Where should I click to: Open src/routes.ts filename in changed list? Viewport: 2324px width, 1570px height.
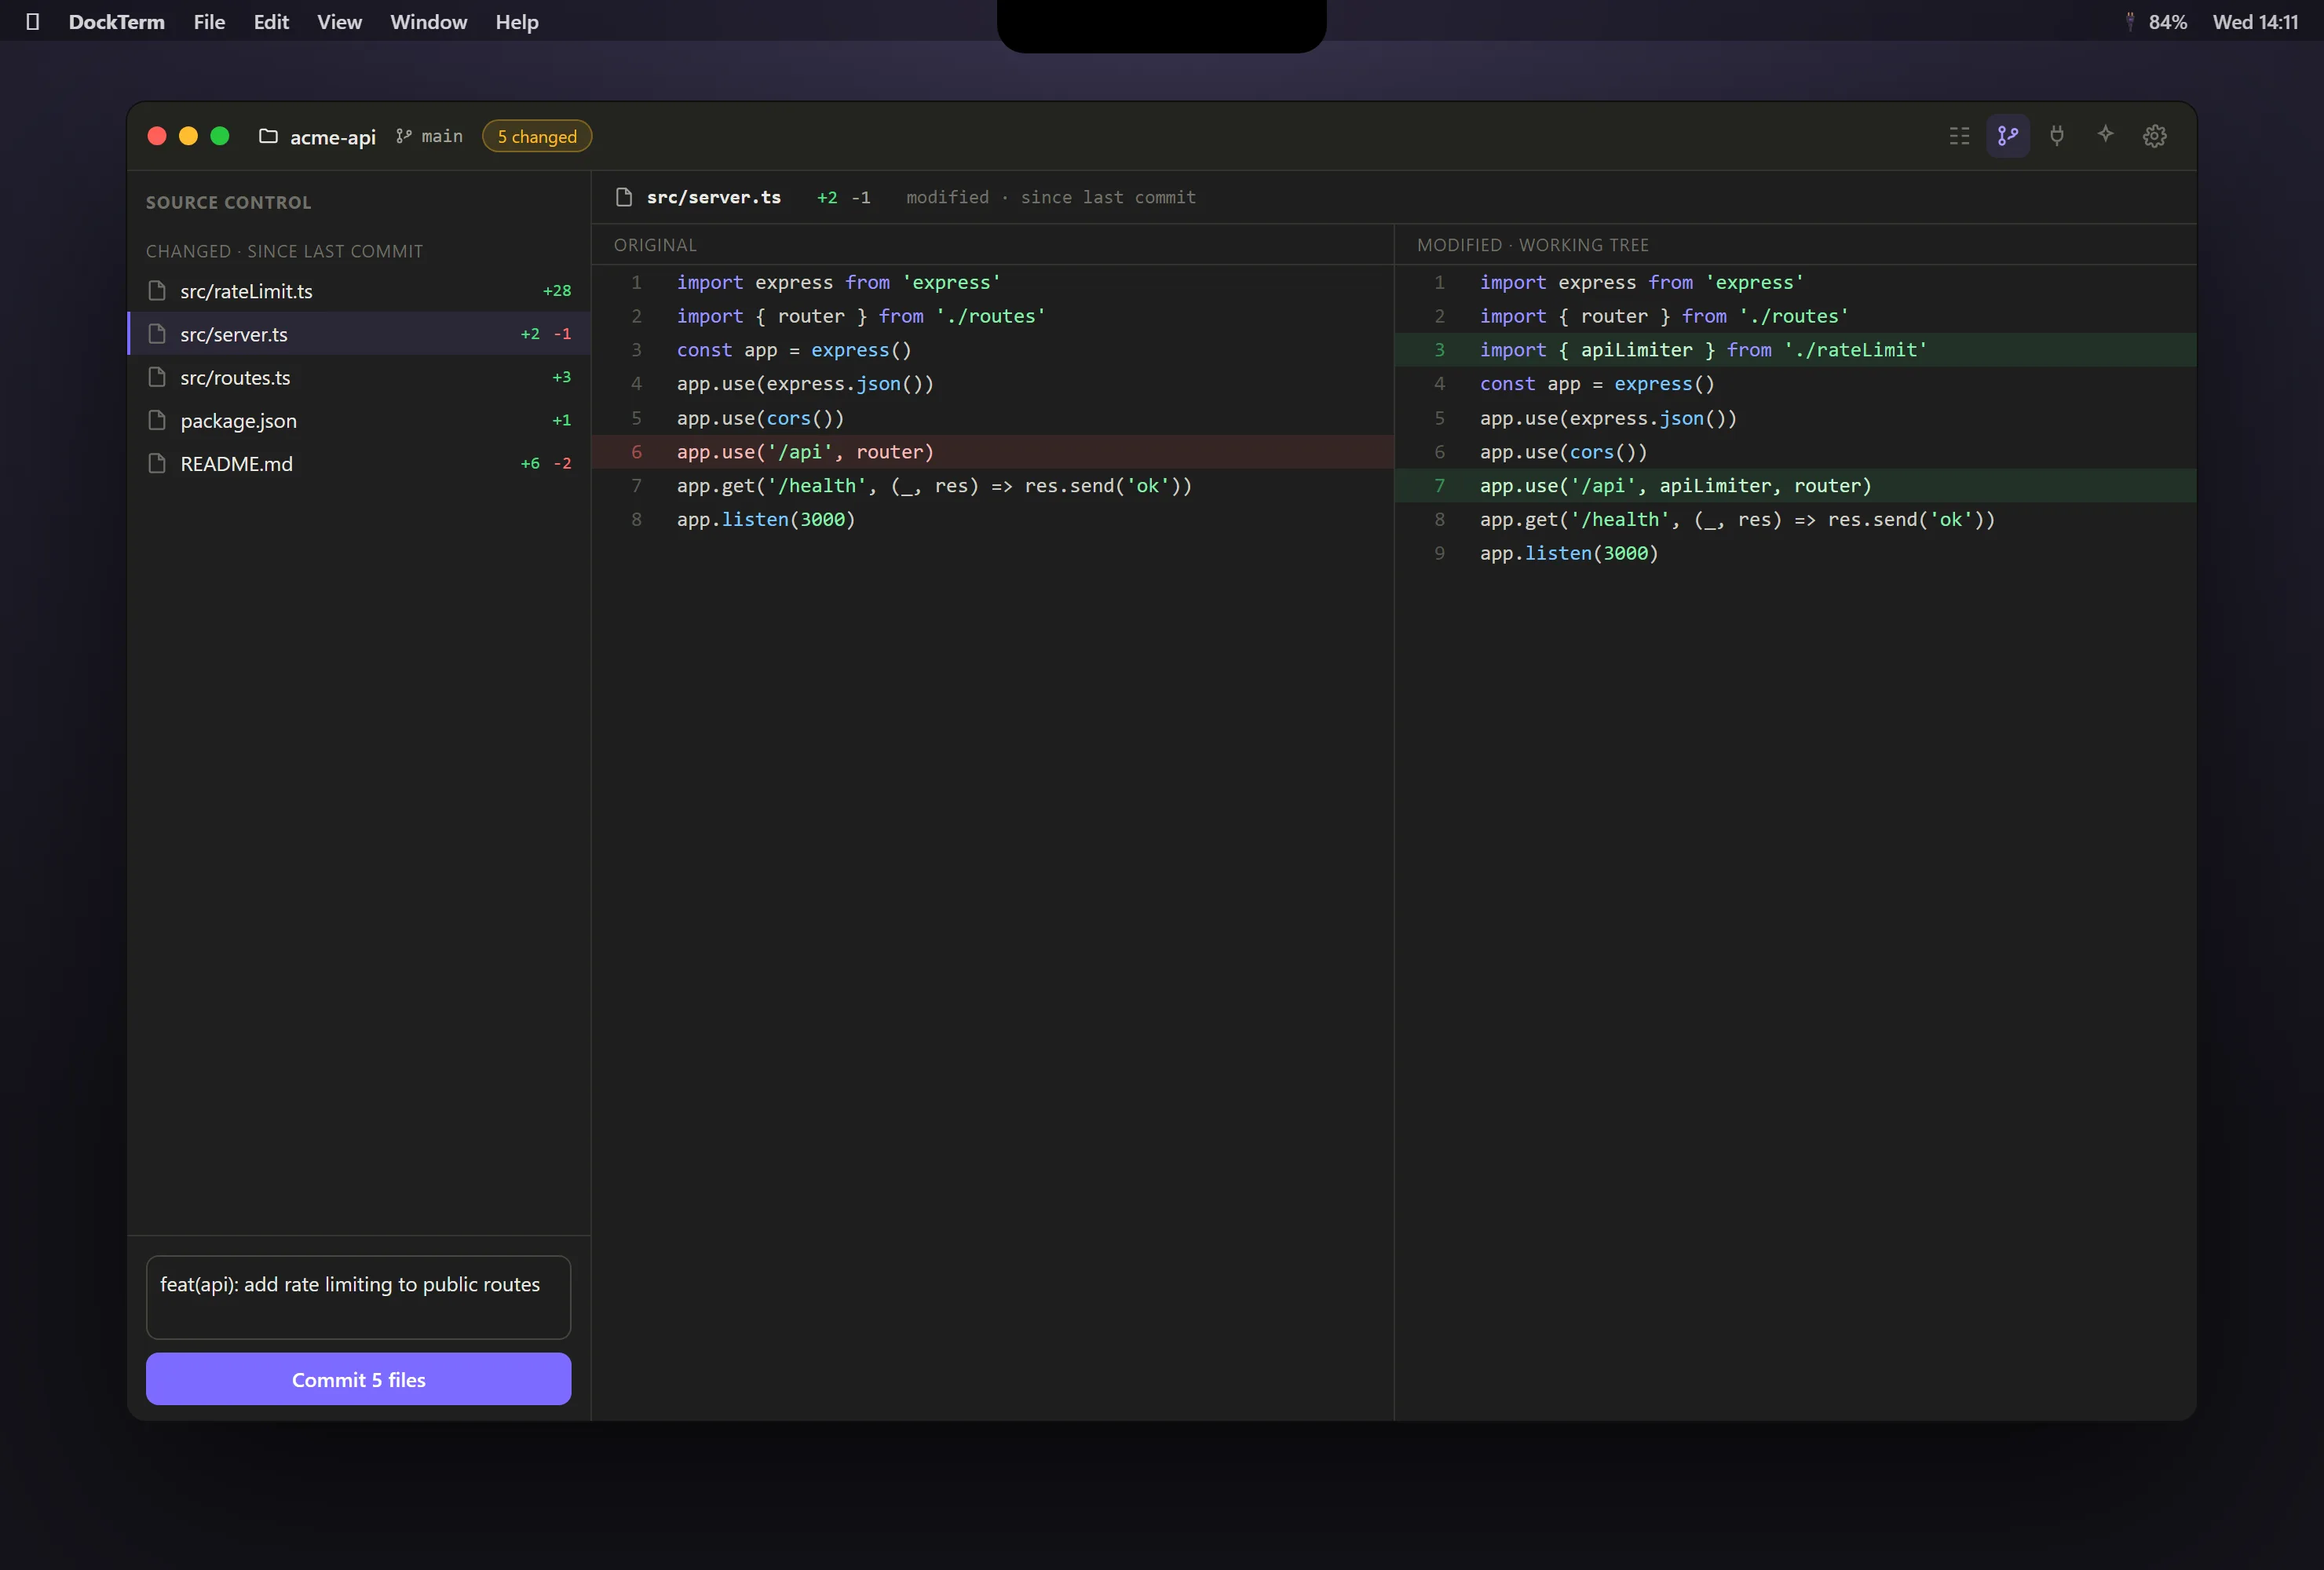(x=235, y=377)
